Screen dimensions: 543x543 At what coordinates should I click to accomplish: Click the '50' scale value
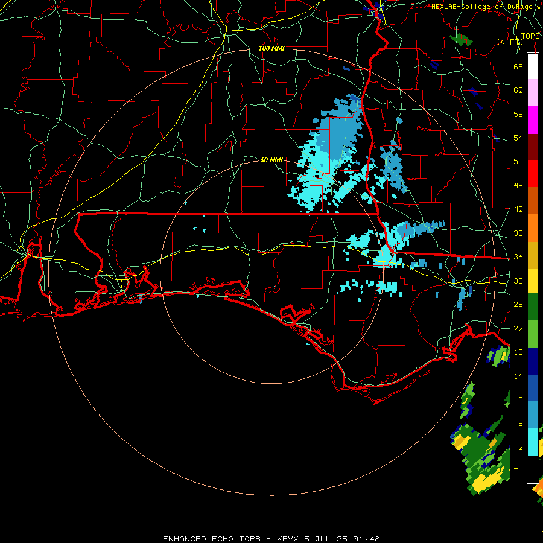[x=518, y=161]
